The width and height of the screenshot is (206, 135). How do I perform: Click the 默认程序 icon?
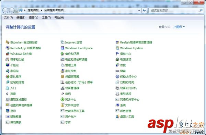tap(8, 76)
